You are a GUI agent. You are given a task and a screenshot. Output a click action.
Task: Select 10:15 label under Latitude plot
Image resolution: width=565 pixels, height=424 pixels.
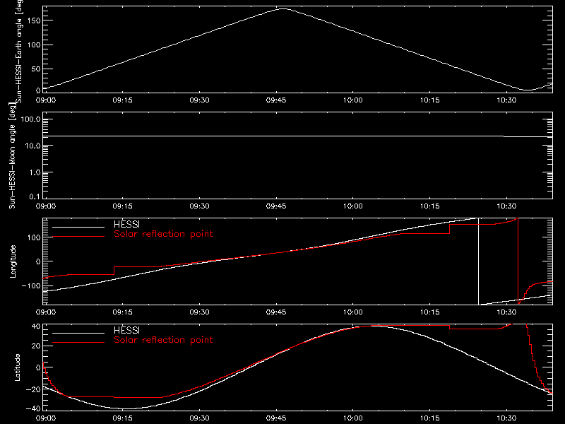coord(429,418)
